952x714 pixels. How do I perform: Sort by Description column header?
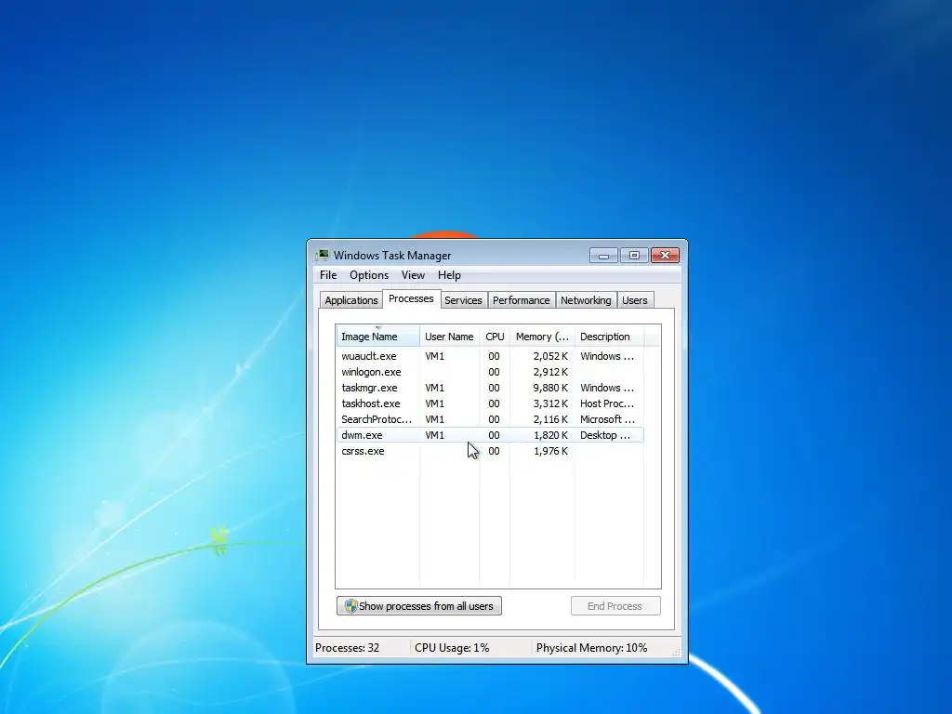point(609,337)
